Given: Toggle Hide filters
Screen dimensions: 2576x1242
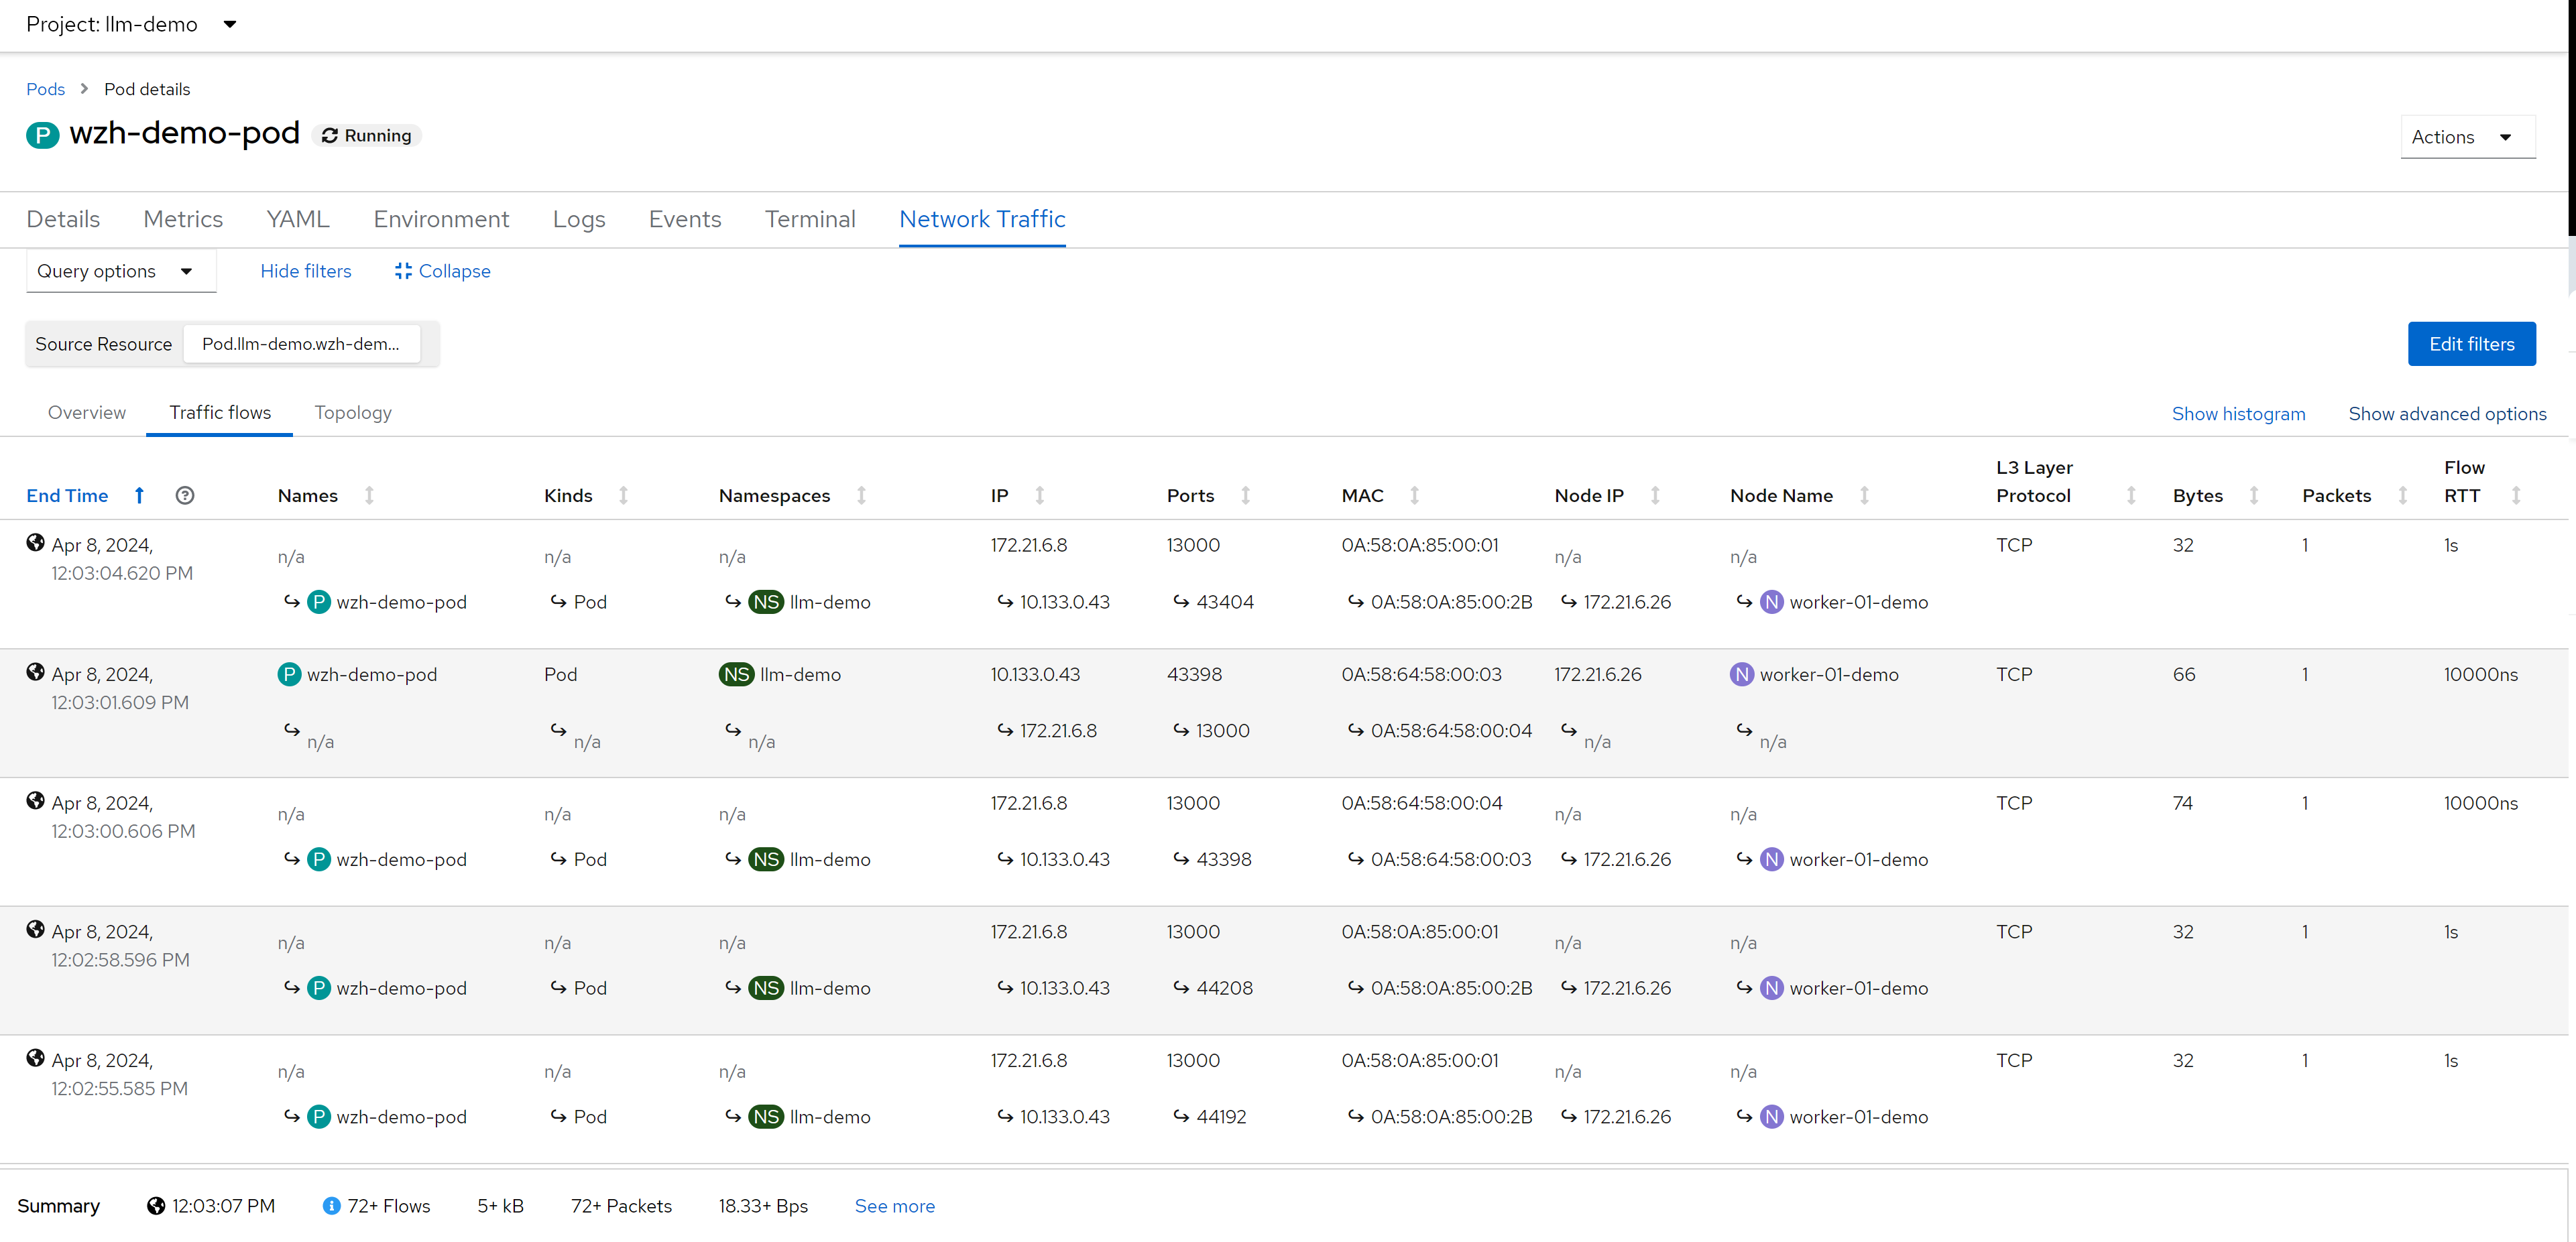Looking at the screenshot, I should click(x=305, y=271).
